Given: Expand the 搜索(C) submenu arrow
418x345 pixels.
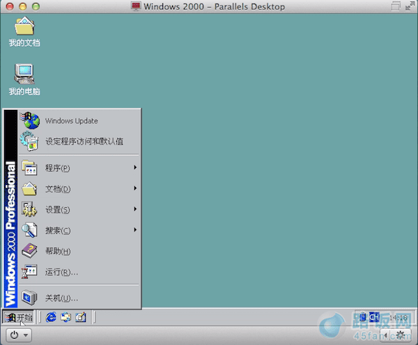Looking at the screenshot, I should (x=135, y=230).
